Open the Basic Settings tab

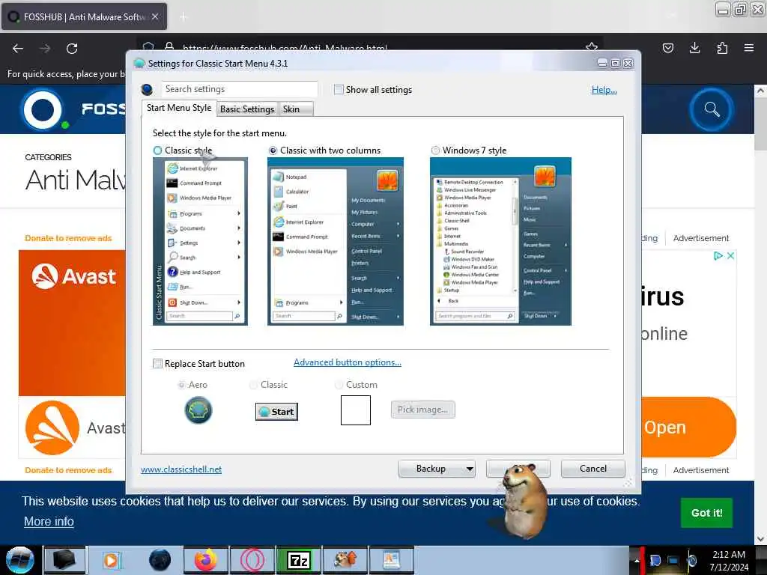coord(247,109)
